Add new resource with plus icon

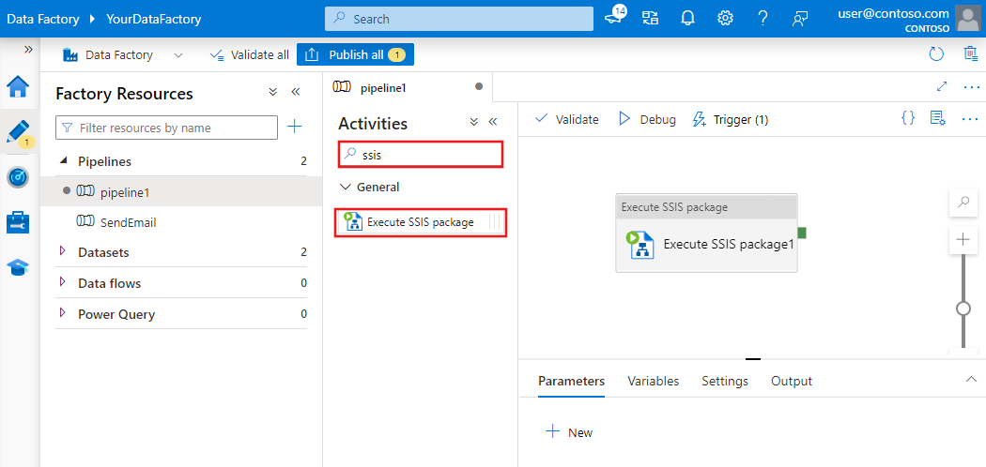(294, 127)
